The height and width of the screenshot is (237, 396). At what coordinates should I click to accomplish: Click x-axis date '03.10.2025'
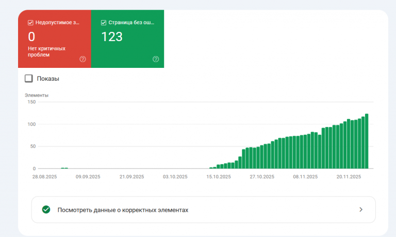(175, 177)
